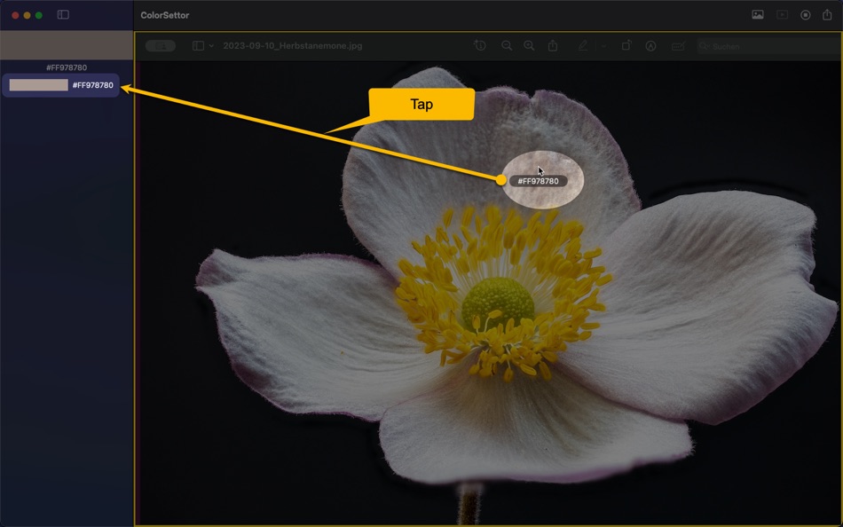Screen dimensions: 843x527
Task: Show the markup toolbar circle-A icon in Preview
Action: coord(650,46)
